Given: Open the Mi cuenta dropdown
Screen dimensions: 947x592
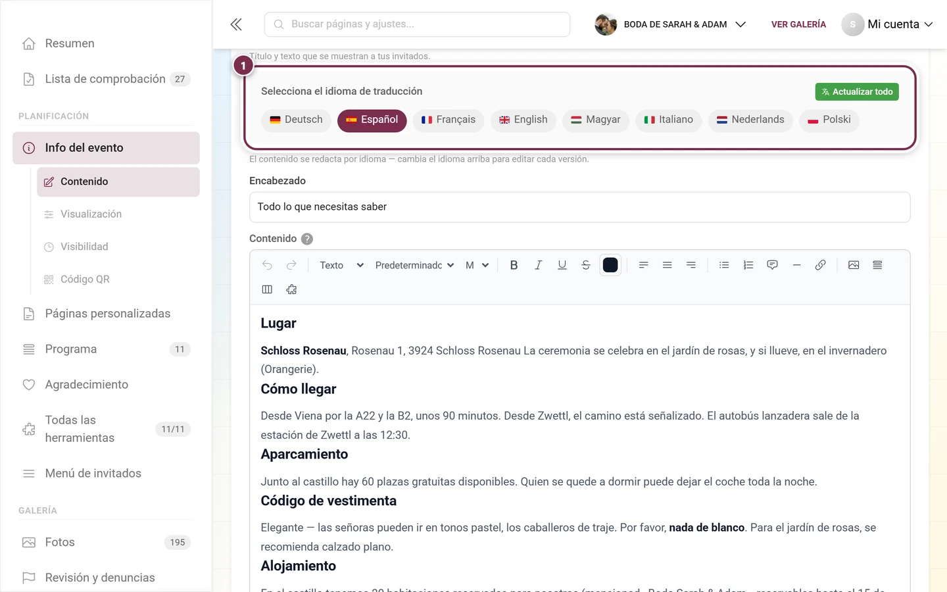Looking at the screenshot, I should click(888, 24).
